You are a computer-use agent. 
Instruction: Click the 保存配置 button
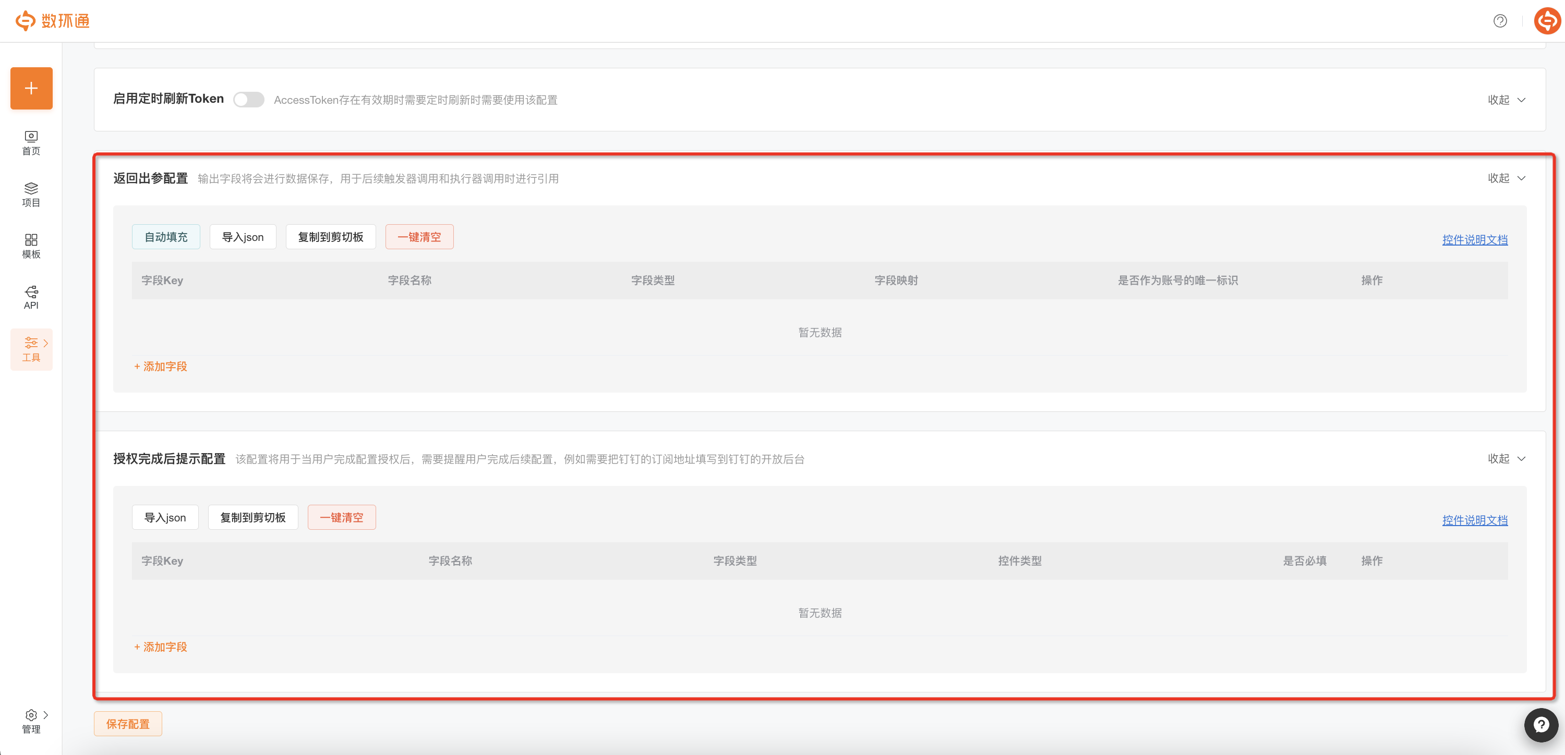point(128,724)
